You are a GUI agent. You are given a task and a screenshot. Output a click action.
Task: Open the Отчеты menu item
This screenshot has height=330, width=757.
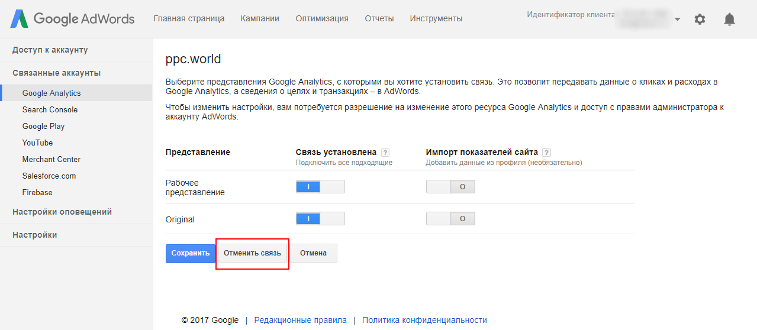pyautogui.click(x=379, y=18)
